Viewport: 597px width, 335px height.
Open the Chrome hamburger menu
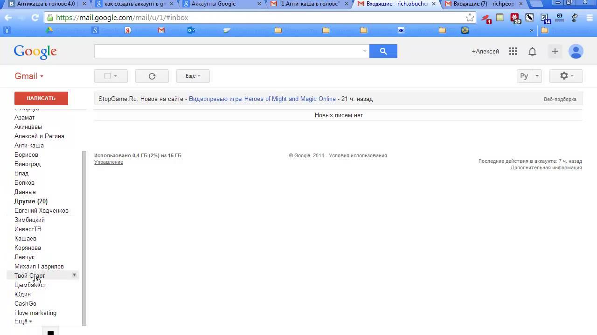589,18
